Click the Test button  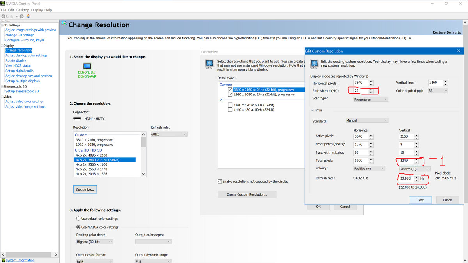420,200
